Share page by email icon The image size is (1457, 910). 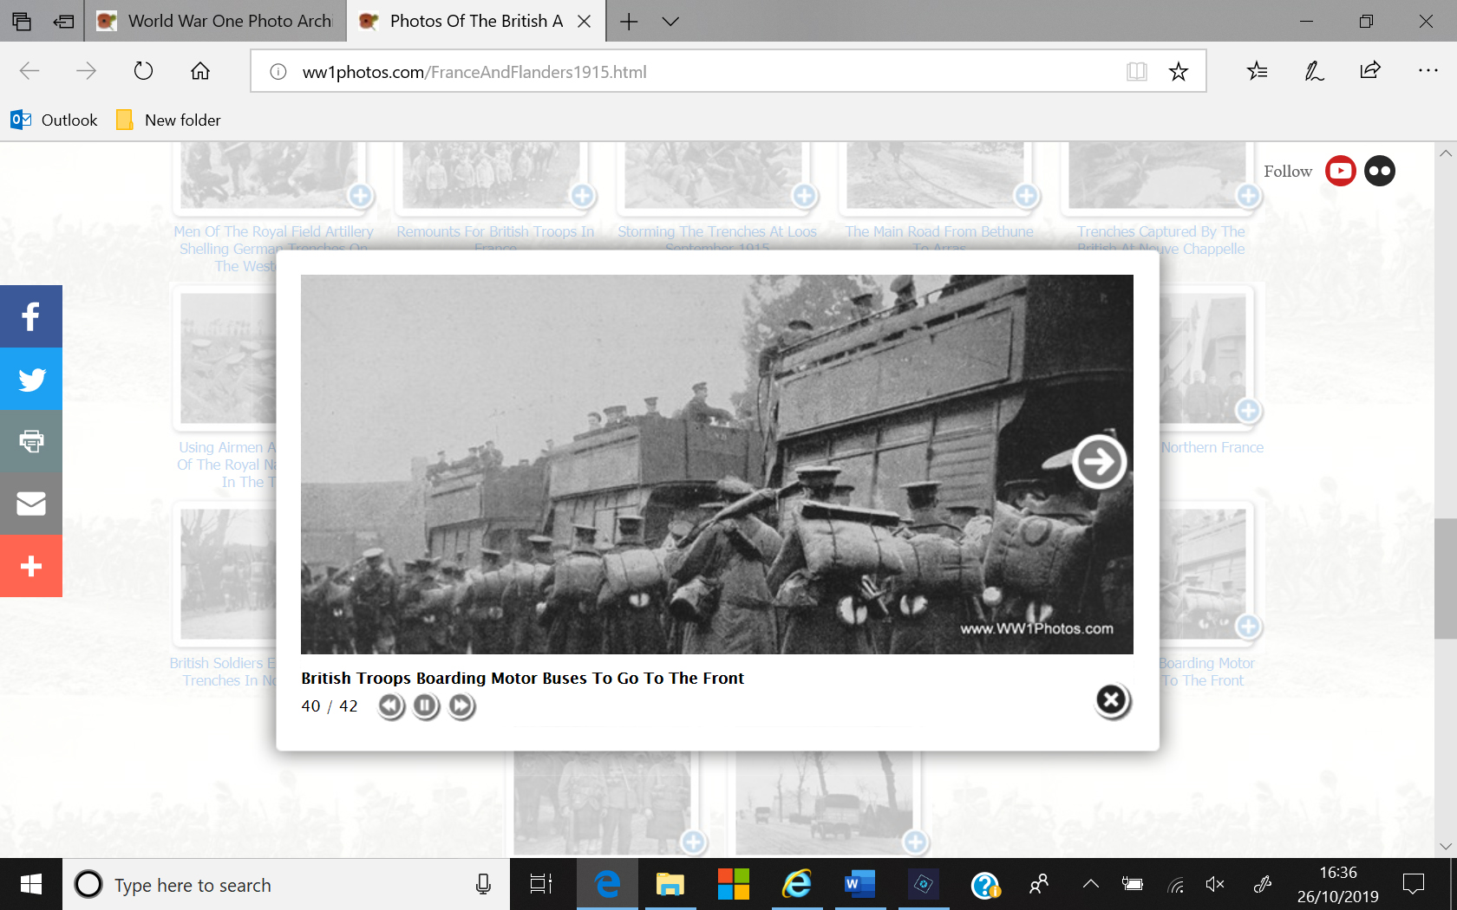(31, 504)
